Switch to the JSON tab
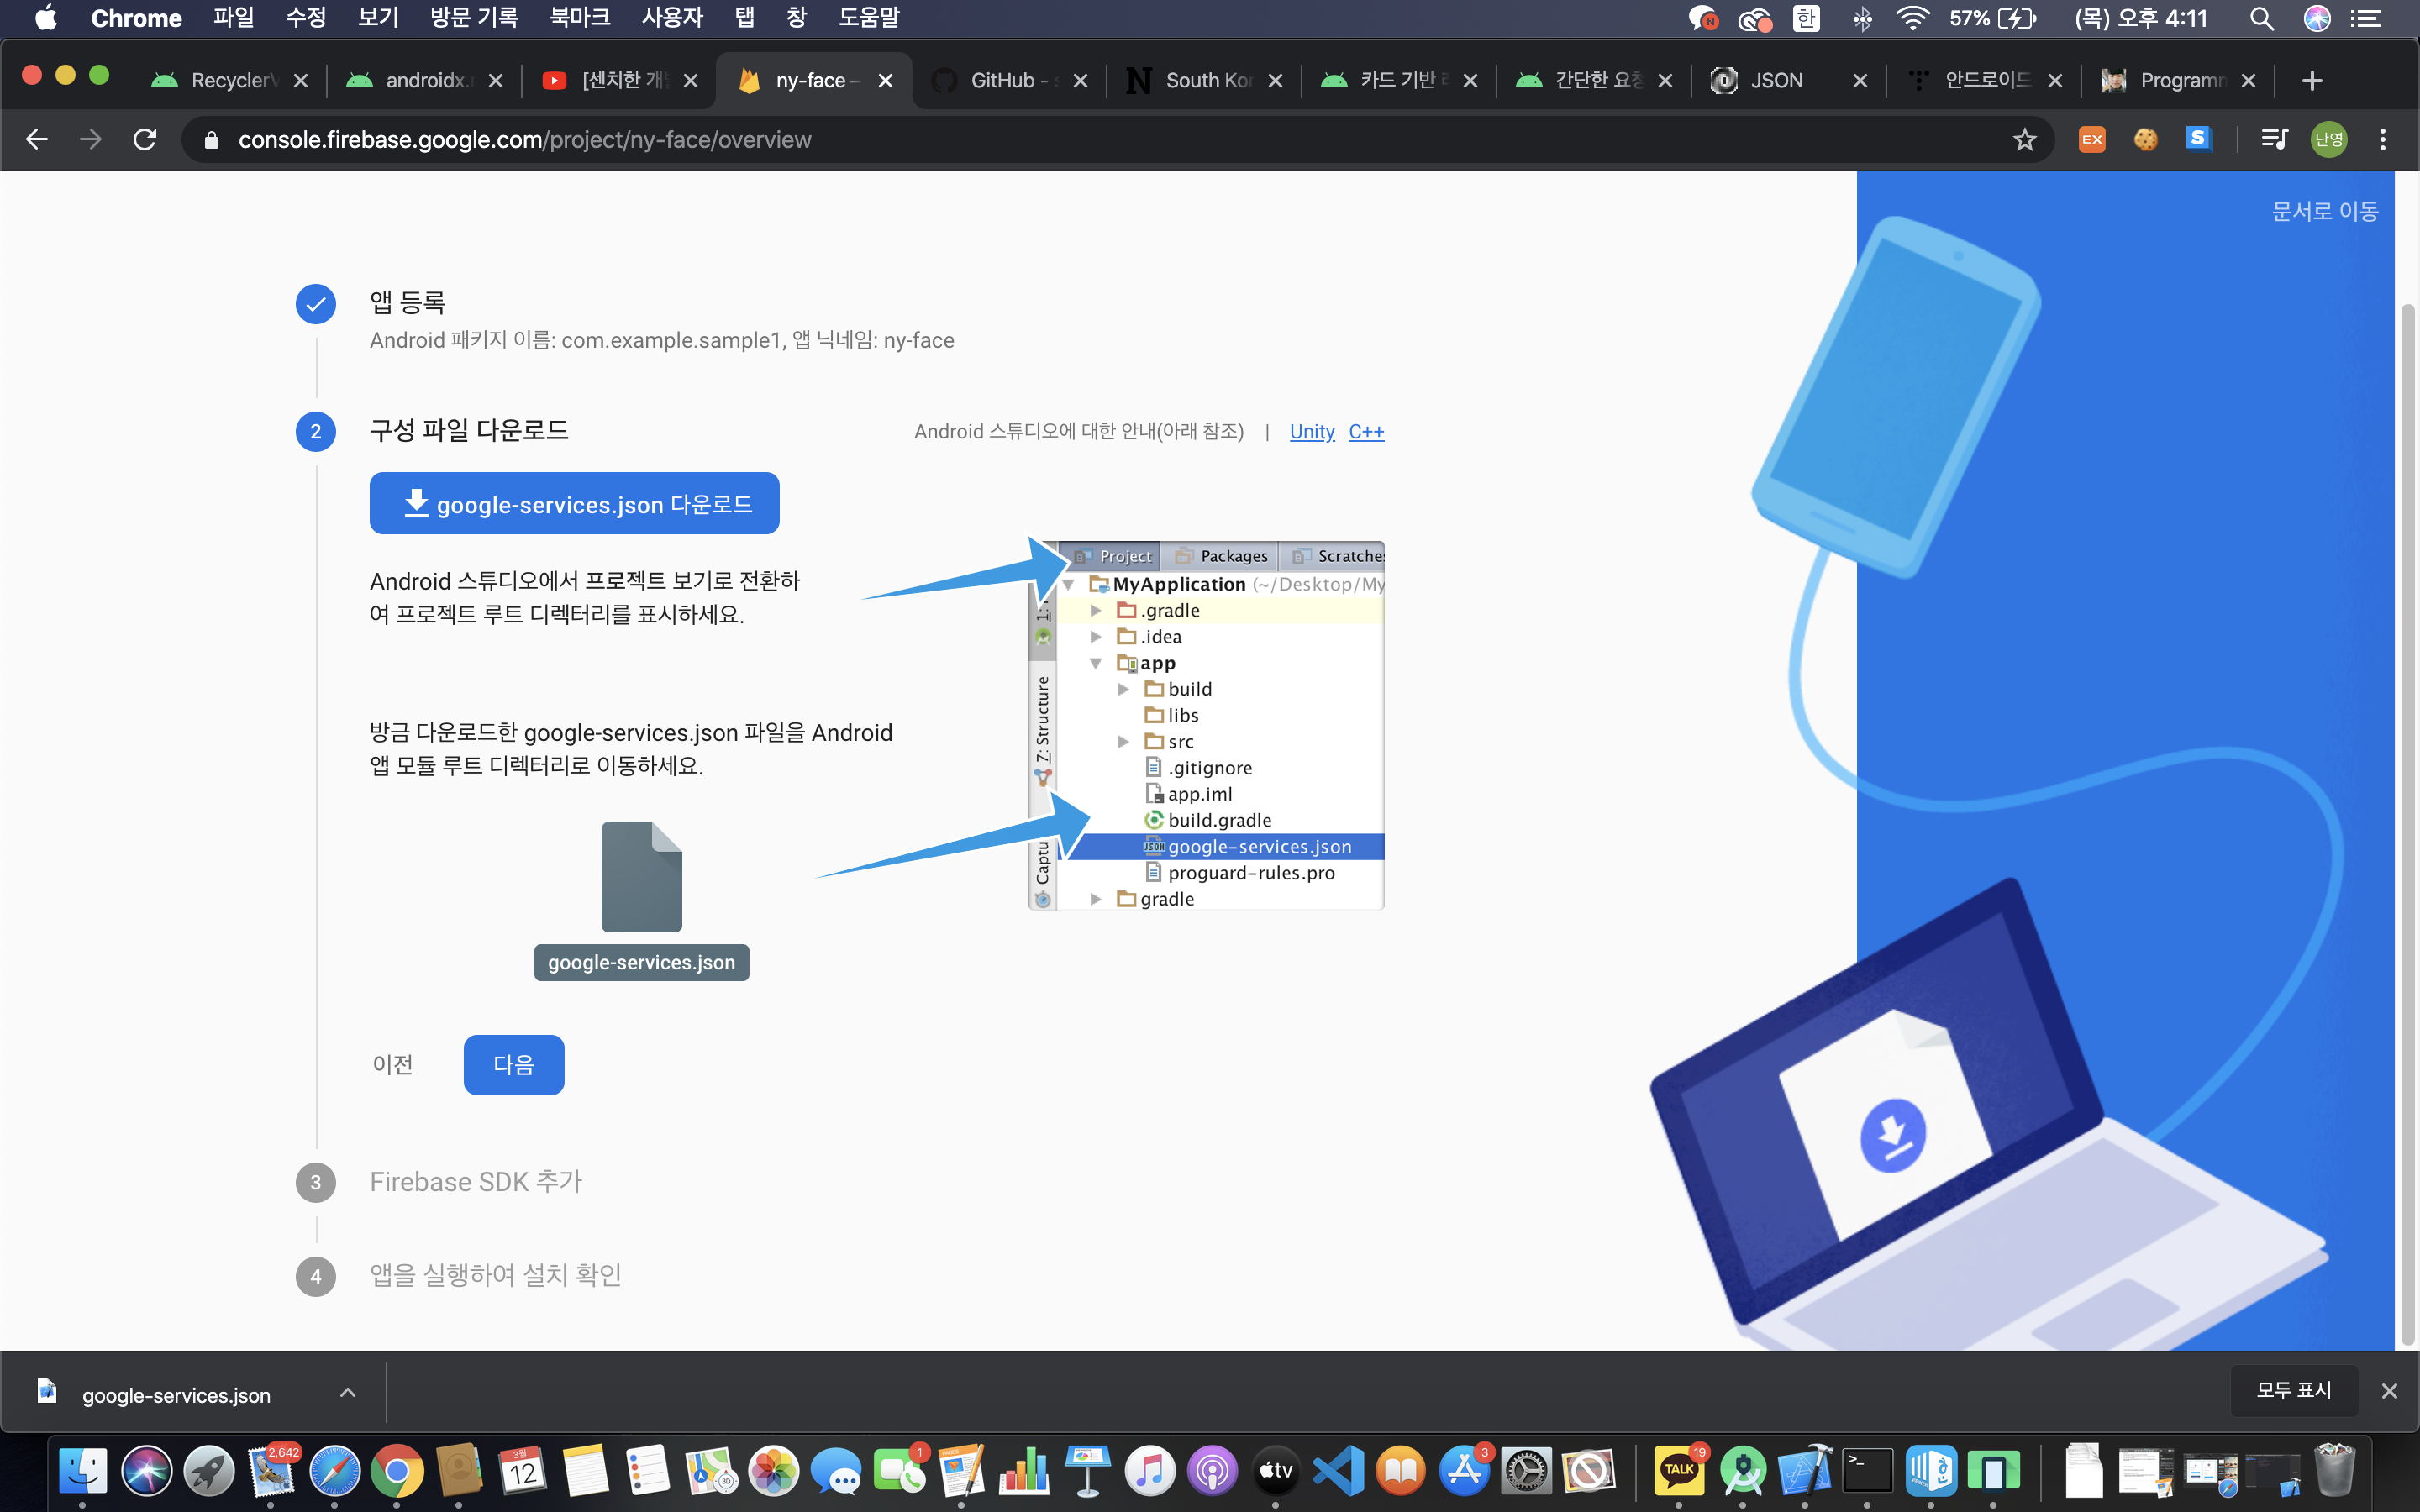Screen dimensions: 2420x1512 [1776, 81]
